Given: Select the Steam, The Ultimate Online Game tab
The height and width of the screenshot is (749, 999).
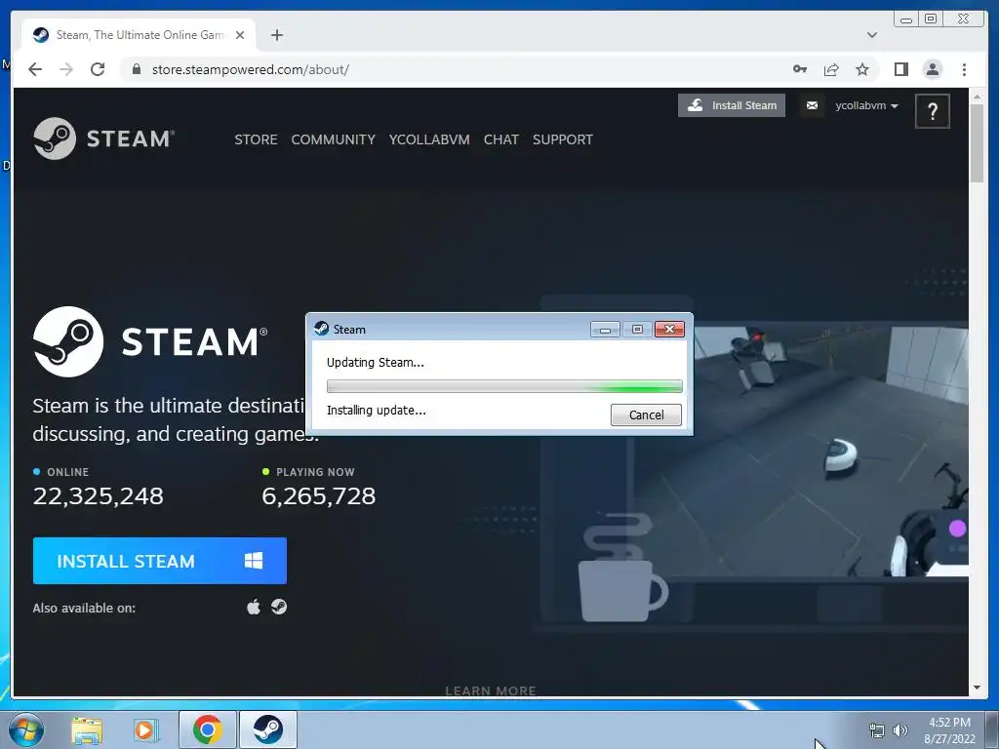Looking at the screenshot, I should (139, 35).
